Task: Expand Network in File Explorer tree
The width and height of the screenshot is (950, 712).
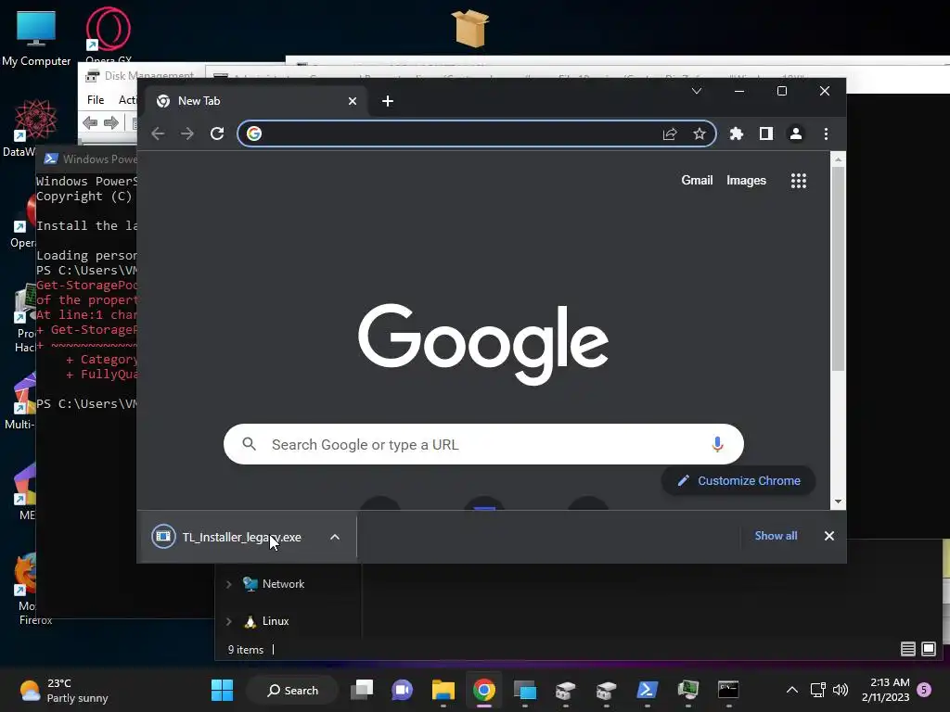Action: pyautogui.click(x=228, y=584)
